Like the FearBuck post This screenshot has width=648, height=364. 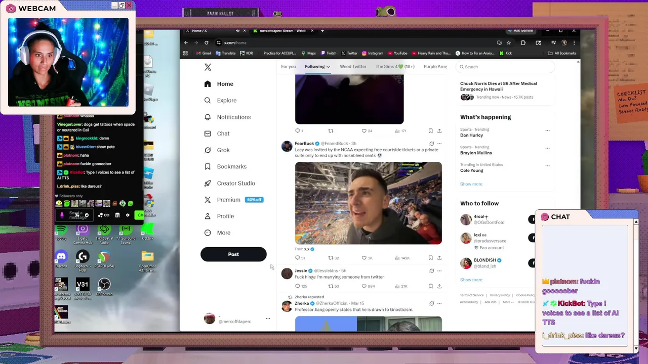[367, 258]
